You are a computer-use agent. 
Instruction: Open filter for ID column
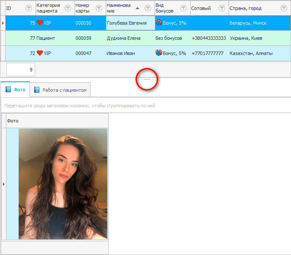click(x=29, y=8)
